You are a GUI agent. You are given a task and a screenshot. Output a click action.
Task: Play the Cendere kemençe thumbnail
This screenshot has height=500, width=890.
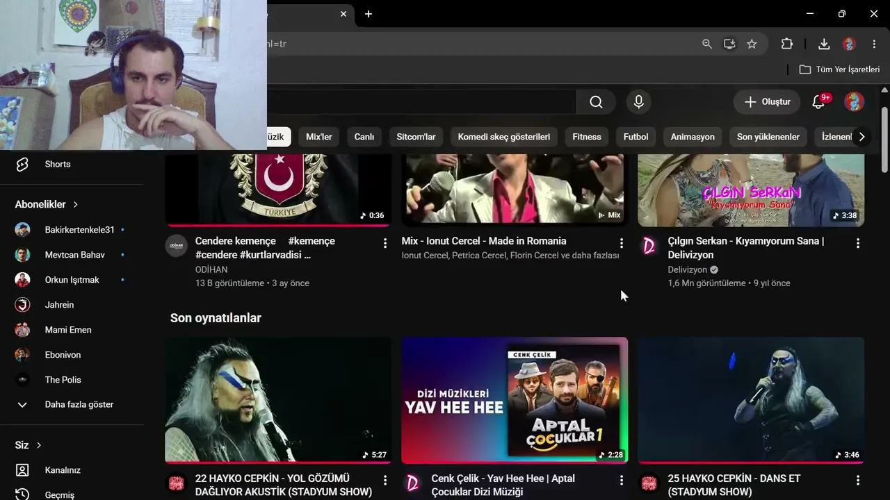tap(278, 190)
